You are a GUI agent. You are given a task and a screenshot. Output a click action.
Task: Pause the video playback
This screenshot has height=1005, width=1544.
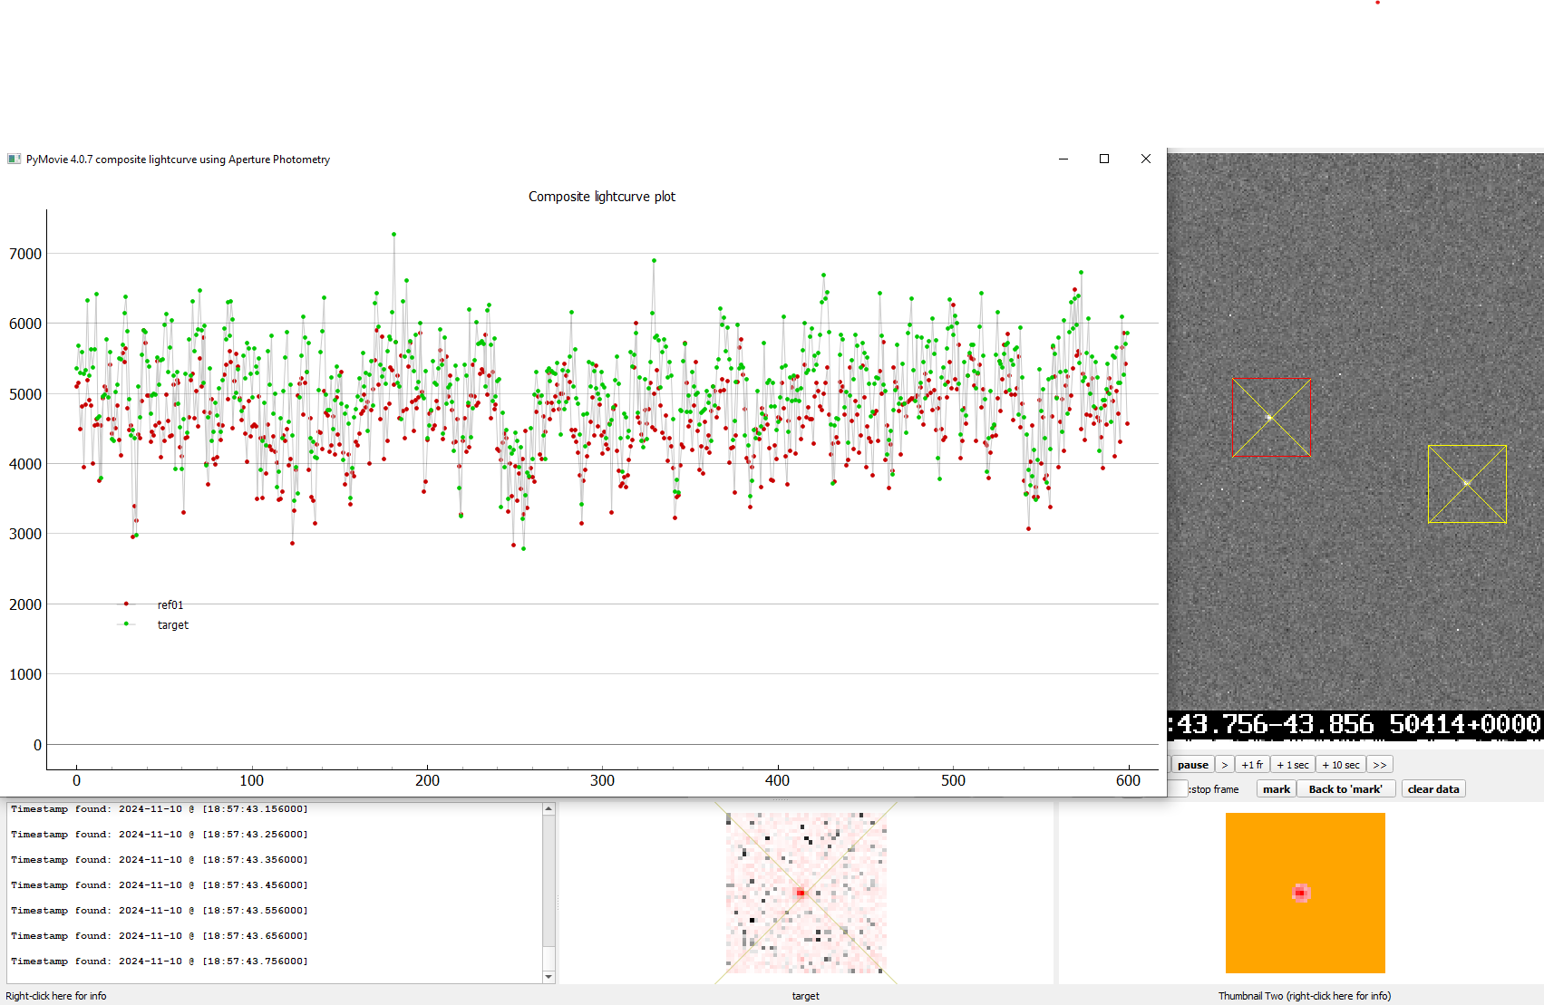1192,765
